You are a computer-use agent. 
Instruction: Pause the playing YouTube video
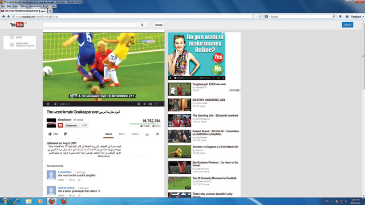[48, 104]
